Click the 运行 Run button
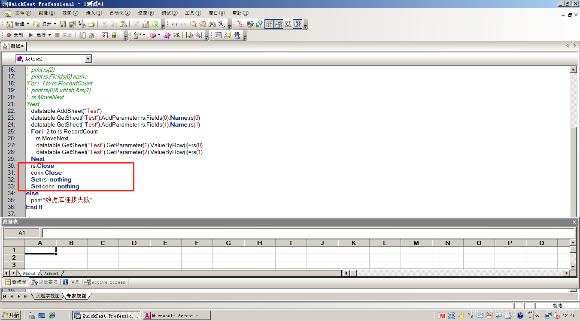The height and width of the screenshot is (321, 580). tap(37, 35)
